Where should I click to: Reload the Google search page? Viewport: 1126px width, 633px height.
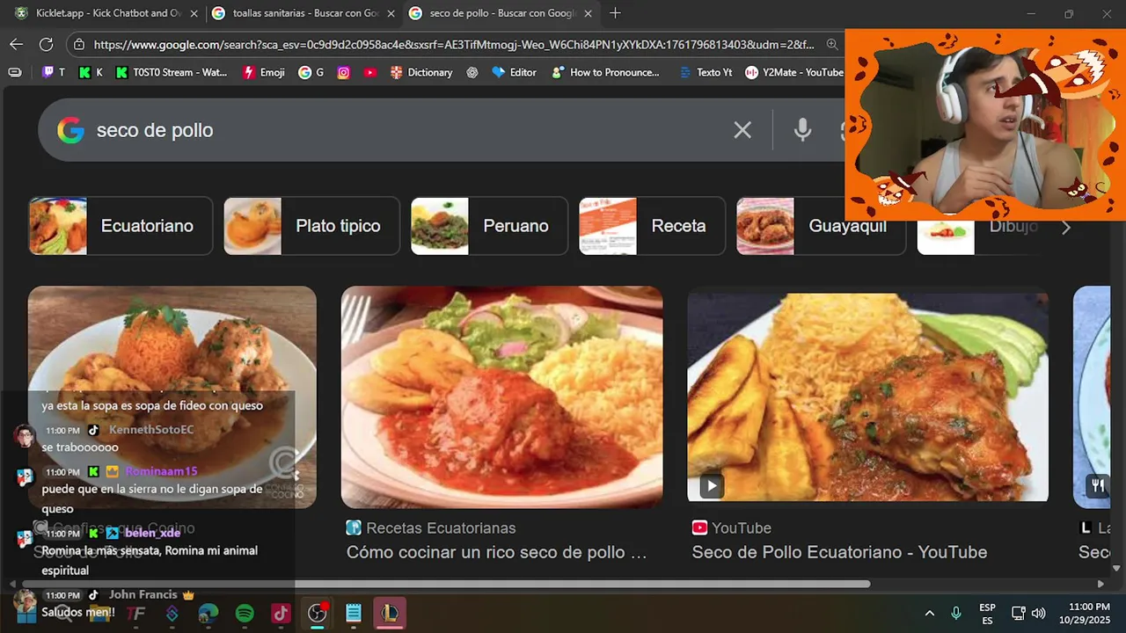(x=46, y=44)
